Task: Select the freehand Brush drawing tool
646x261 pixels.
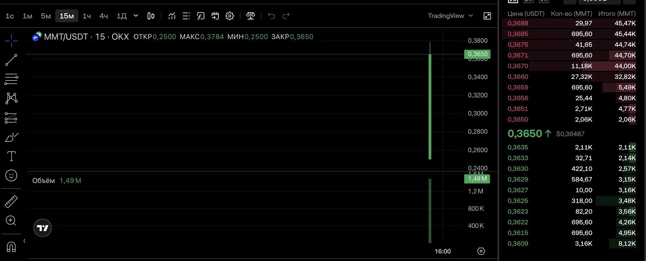Action: click(x=11, y=137)
